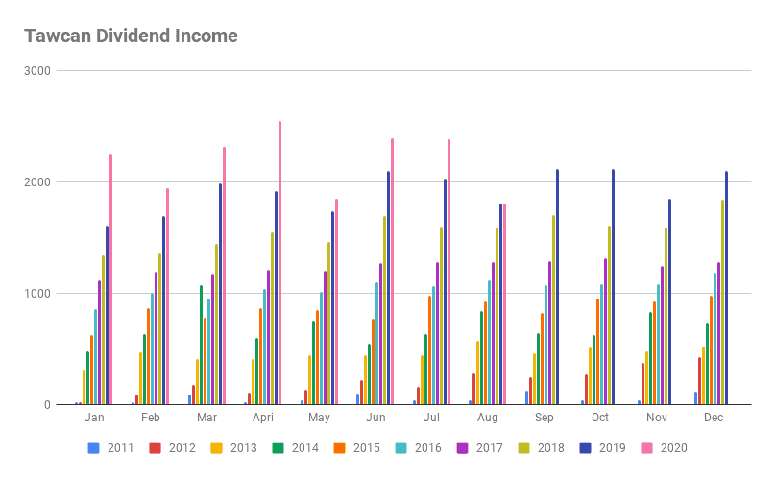Select the Mar label on the x-axis
775x479 pixels.
click(206, 419)
